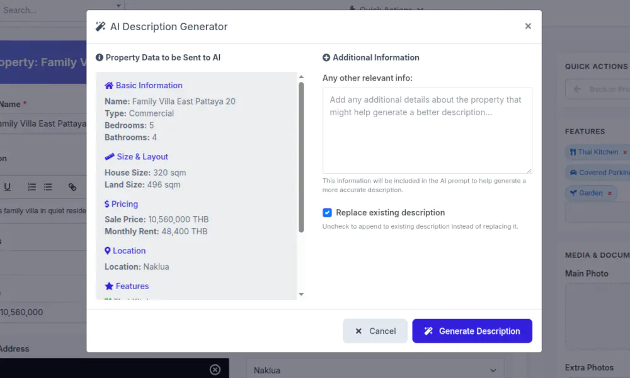Screen dimensions: 630x378
Task: Click the magic wand AI Description Generator icon
Action: [100, 26]
